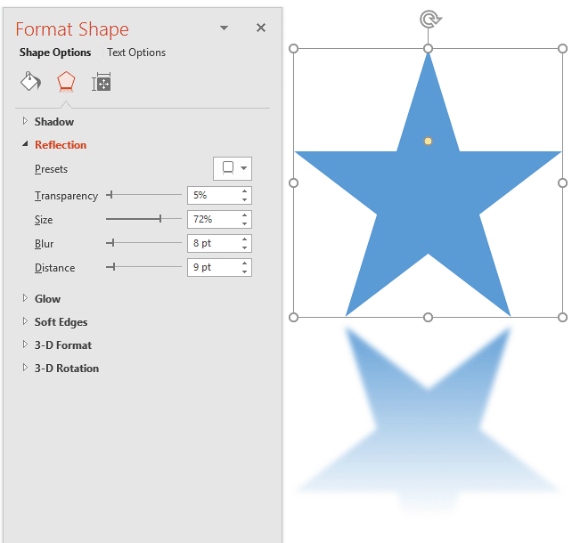Select the Shape Options tab
The width and height of the screenshot is (572, 543).
pos(55,53)
